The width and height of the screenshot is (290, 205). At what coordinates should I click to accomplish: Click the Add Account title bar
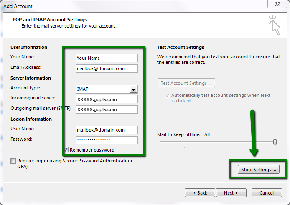[125, 6]
